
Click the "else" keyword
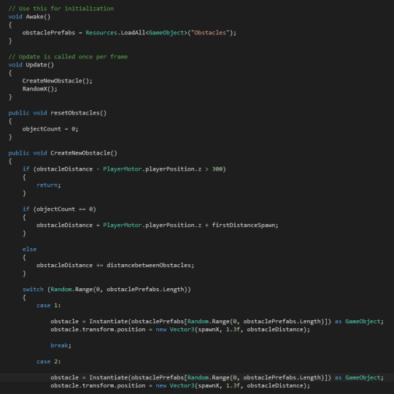pos(29,250)
